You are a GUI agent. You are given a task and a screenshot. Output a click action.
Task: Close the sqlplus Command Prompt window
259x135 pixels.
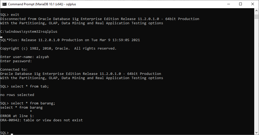[253, 4]
